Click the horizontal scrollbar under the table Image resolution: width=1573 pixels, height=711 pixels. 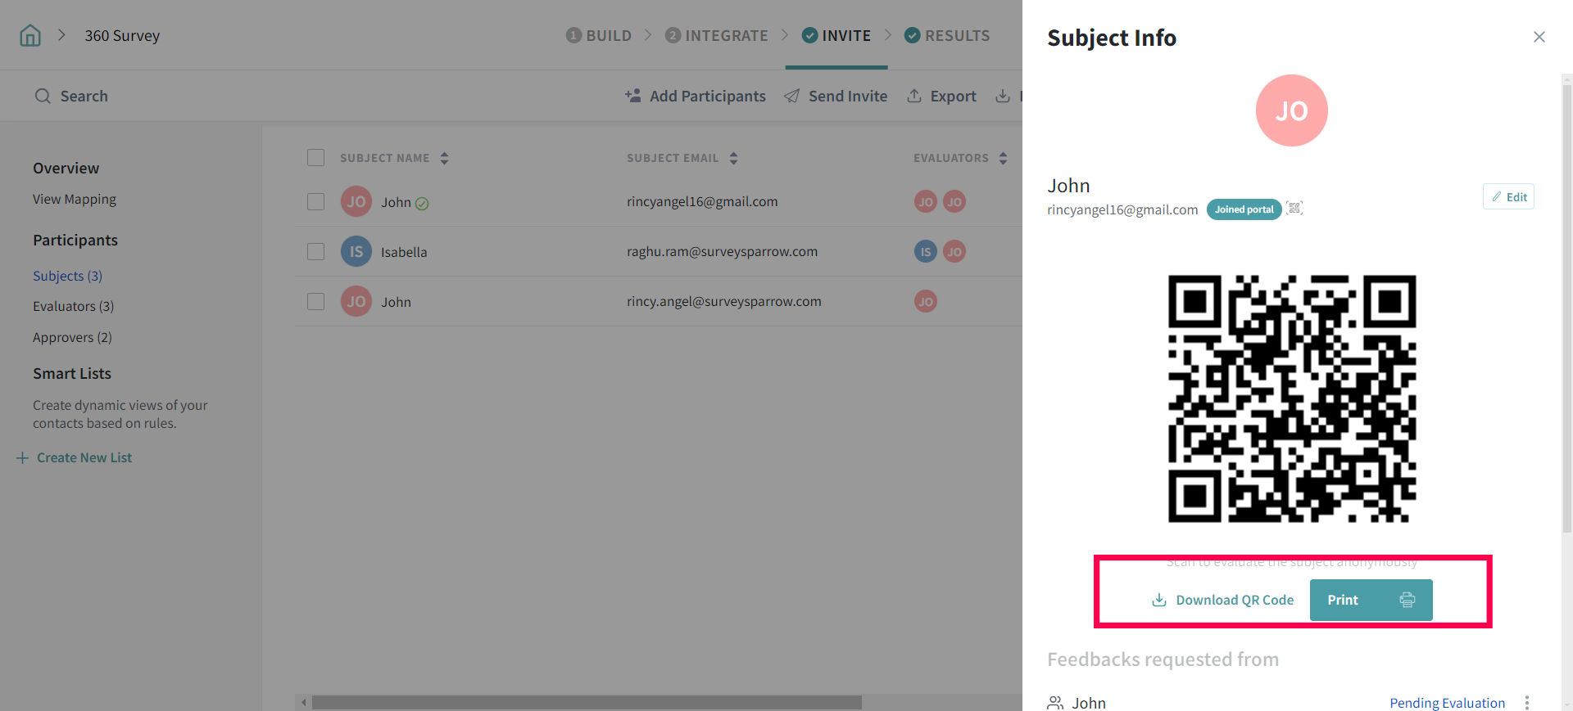point(586,703)
